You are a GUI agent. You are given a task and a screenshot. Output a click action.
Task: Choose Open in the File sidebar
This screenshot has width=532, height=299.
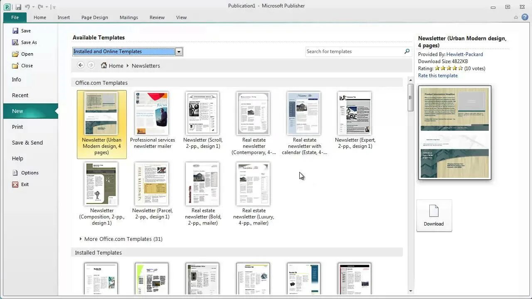pyautogui.click(x=23, y=54)
